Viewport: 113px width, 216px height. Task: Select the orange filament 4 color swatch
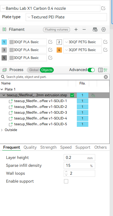[59, 50]
